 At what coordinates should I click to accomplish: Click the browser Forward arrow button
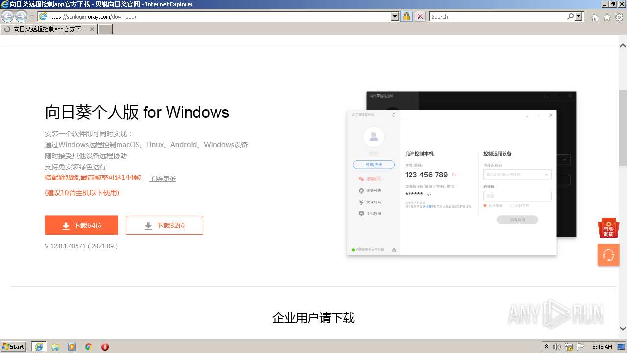(21, 16)
